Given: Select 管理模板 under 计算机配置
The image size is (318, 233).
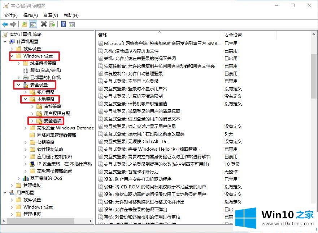Looking at the screenshot, I should tap(32, 185).
